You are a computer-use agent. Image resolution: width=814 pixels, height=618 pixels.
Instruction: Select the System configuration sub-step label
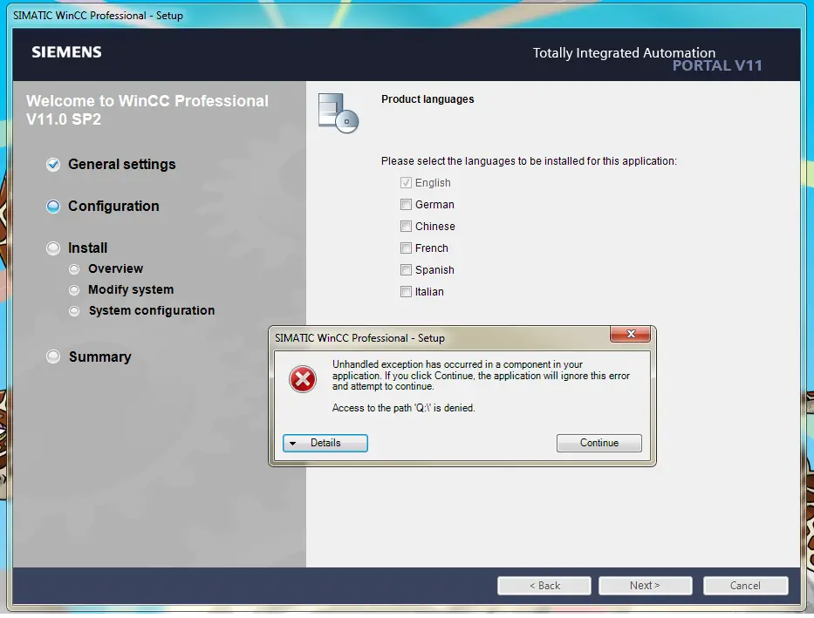coord(152,310)
